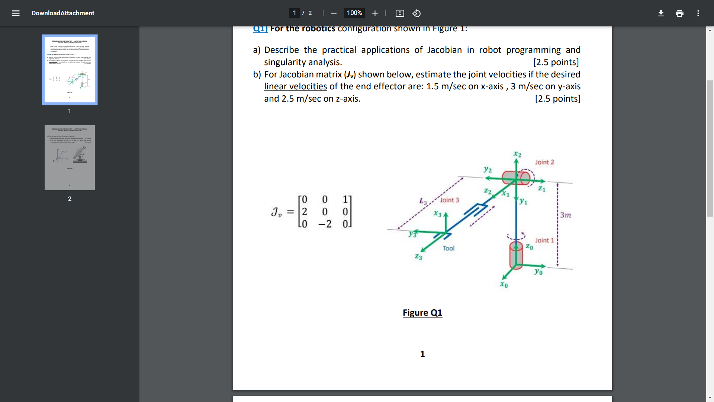Print the document
This screenshot has height=402, width=714.
click(679, 13)
